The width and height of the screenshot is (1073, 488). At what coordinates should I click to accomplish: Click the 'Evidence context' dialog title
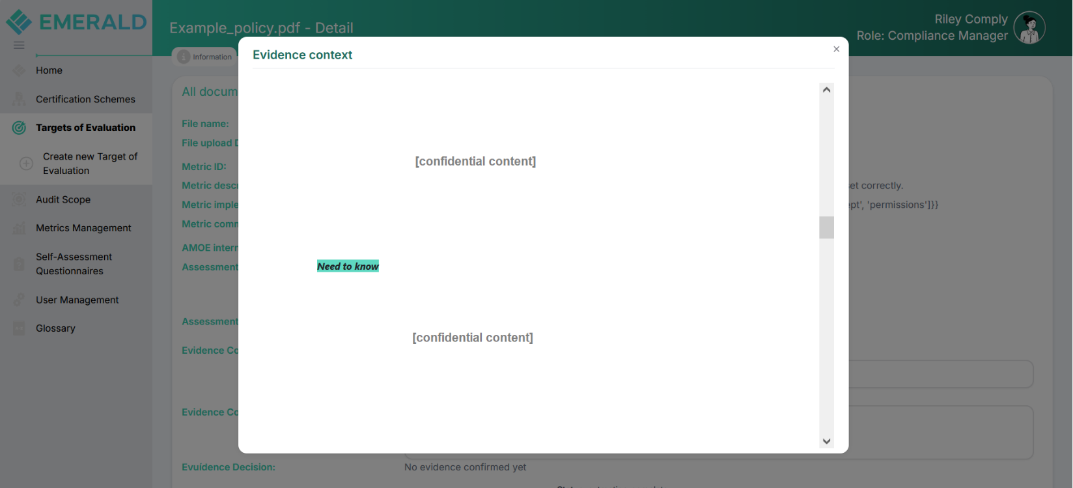tap(303, 55)
